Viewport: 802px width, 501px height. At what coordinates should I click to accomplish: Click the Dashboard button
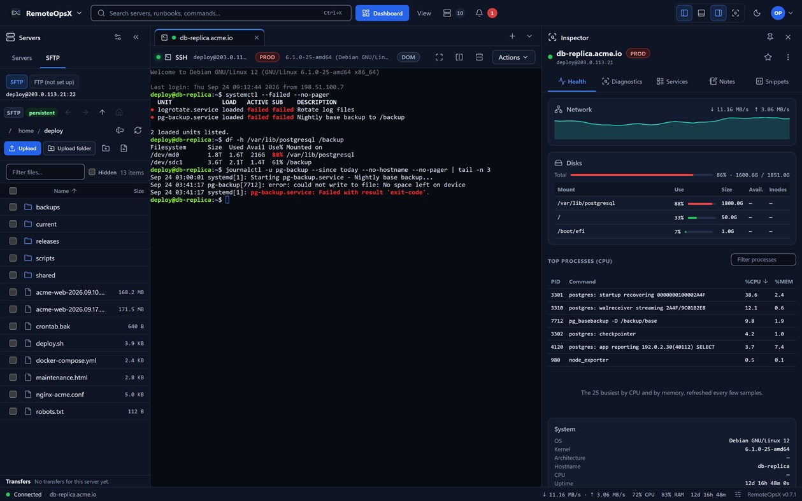click(382, 13)
